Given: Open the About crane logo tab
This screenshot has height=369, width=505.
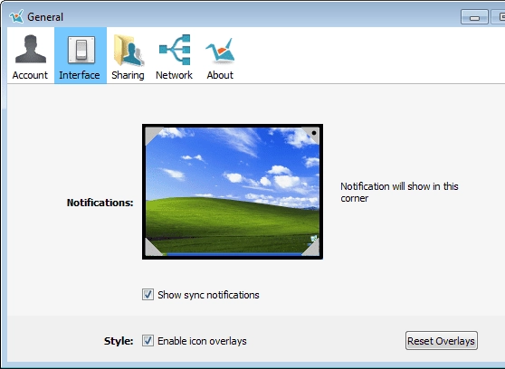Looking at the screenshot, I should pyautogui.click(x=220, y=56).
